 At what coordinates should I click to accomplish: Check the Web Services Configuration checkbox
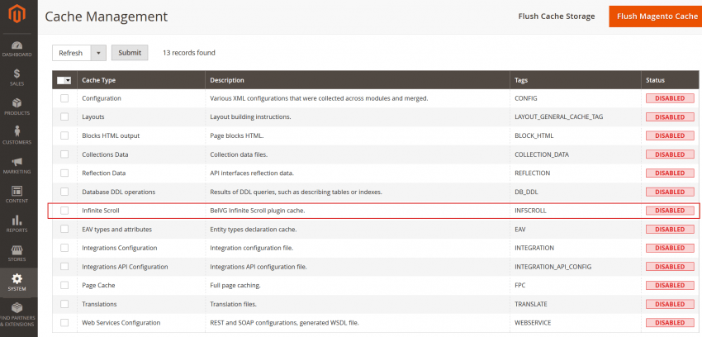(64, 323)
